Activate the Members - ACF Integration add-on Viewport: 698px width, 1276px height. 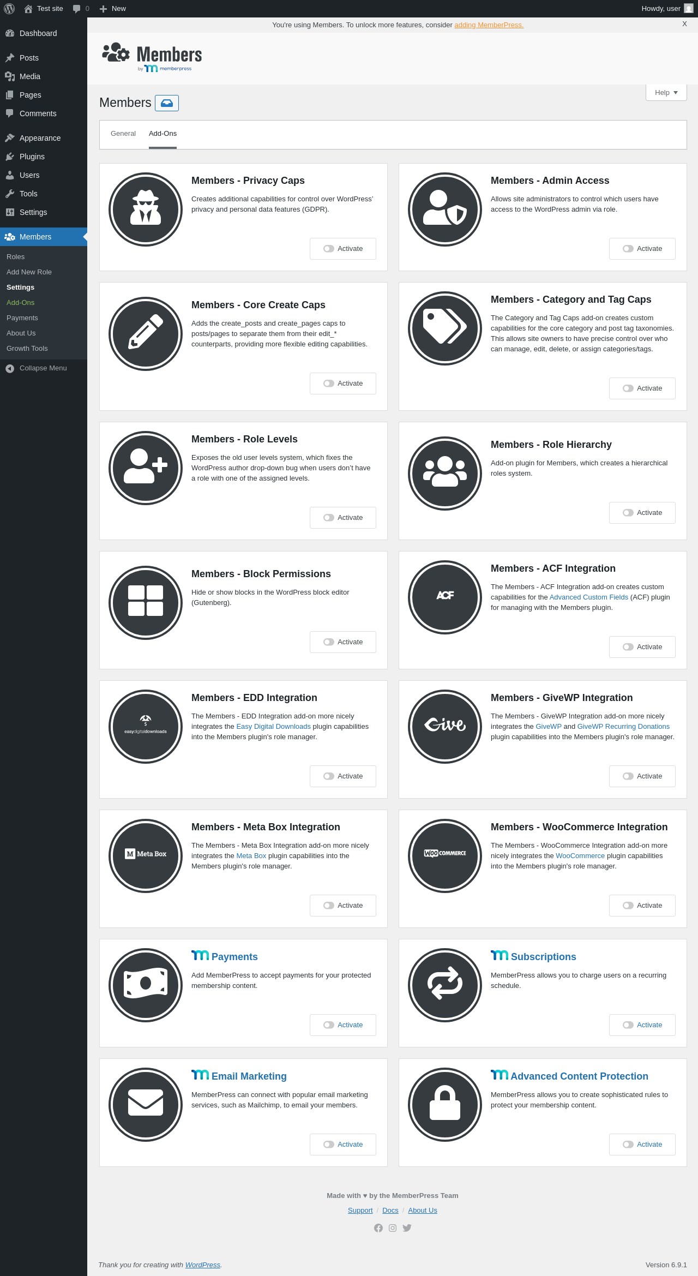tap(642, 647)
